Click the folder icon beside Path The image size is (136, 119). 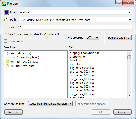click(x=6, y=20)
